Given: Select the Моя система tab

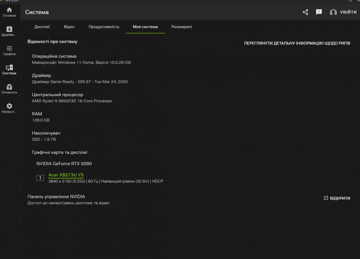Looking at the screenshot, I should 145,27.
